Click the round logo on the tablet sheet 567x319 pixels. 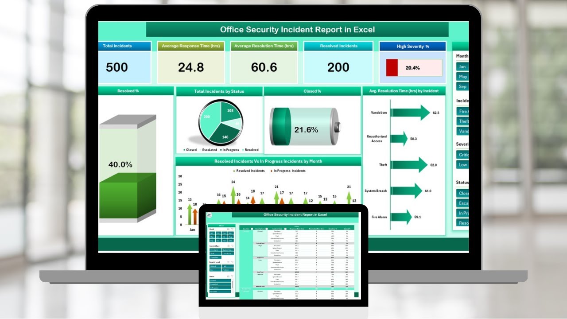click(209, 215)
